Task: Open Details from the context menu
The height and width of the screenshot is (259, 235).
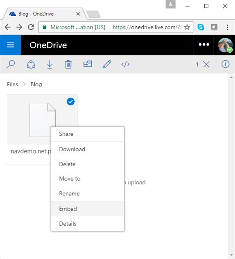Action: 88,224
